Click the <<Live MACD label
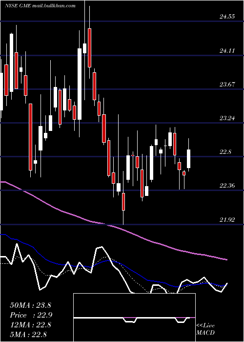 point(205,329)
